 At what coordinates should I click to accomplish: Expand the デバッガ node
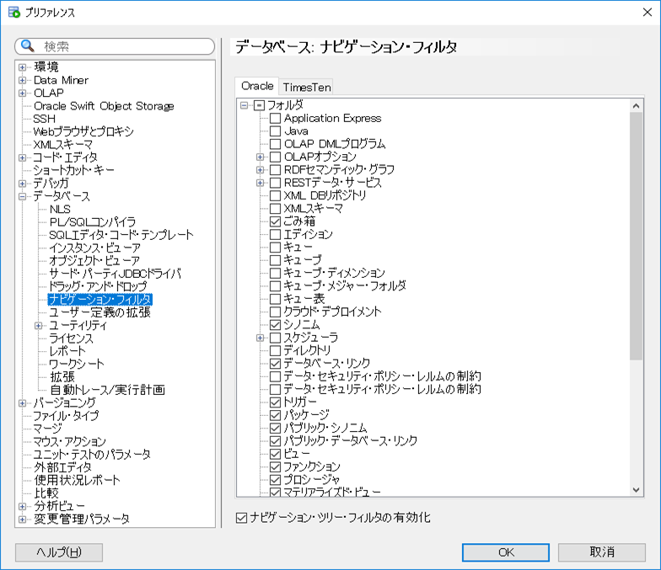point(22,184)
